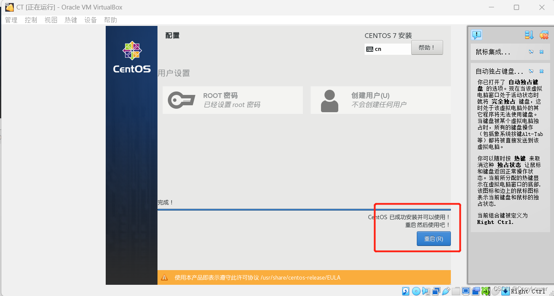554x296 pixels.
Task: Select the ROOT 密码 key icon
Action: [181, 100]
